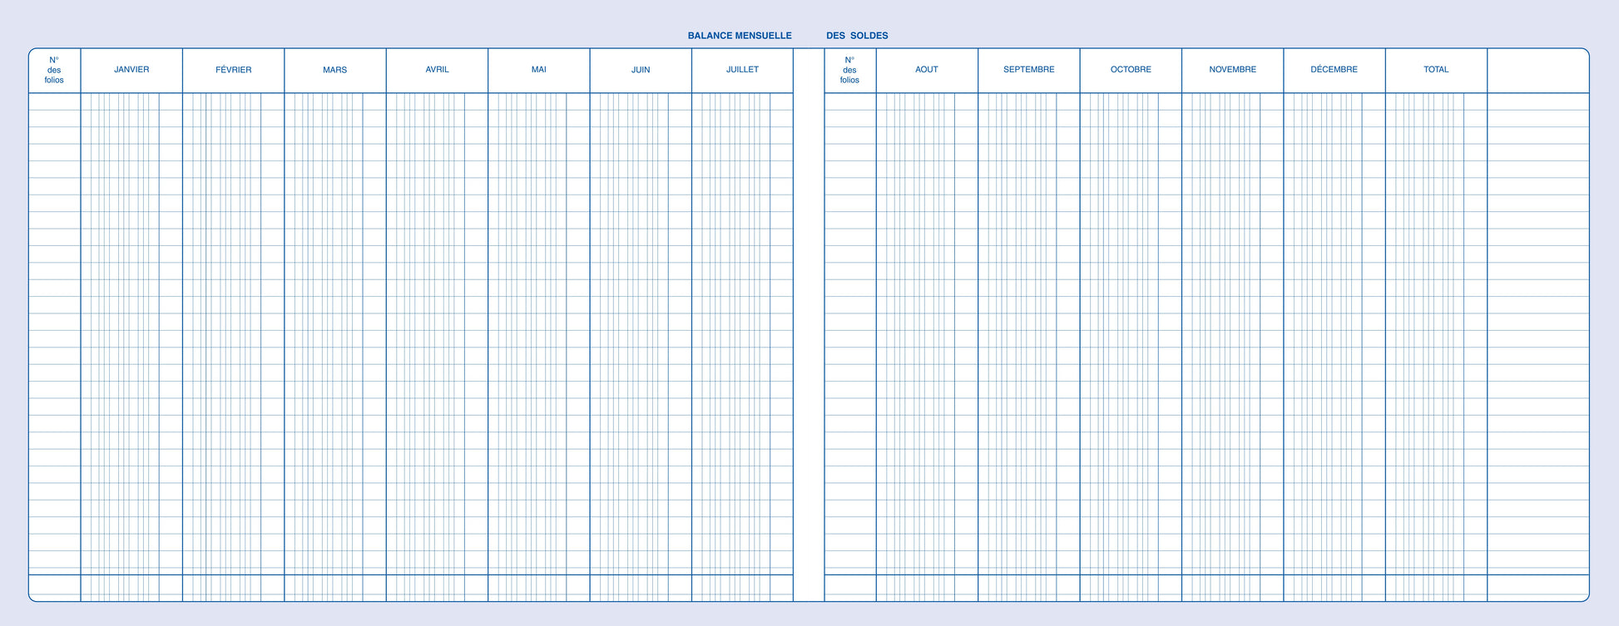Select the NOVEMBRE column header
Image resolution: width=1619 pixels, height=626 pixels.
1232,70
